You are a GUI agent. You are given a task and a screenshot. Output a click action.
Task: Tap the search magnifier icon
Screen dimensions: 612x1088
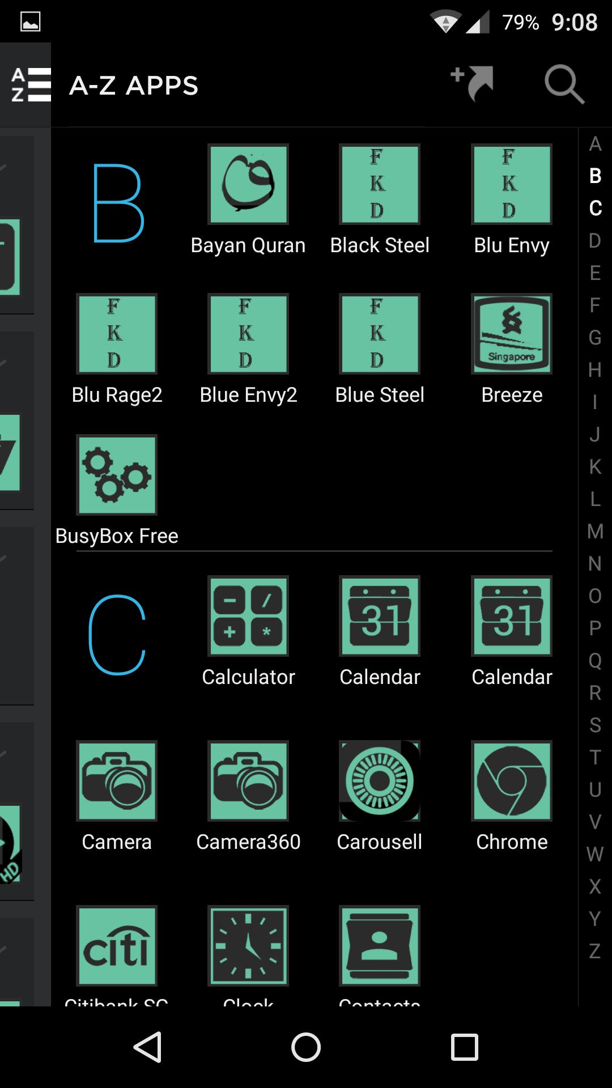click(564, 85)
